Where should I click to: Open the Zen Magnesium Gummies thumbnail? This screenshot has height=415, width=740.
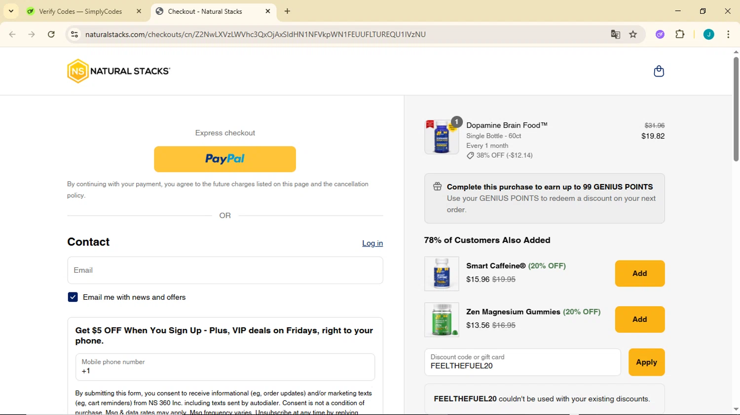442,319
